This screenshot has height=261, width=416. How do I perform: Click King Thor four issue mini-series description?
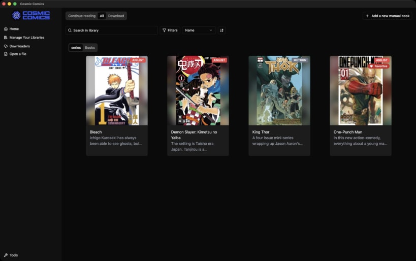(x=277, y=141)
